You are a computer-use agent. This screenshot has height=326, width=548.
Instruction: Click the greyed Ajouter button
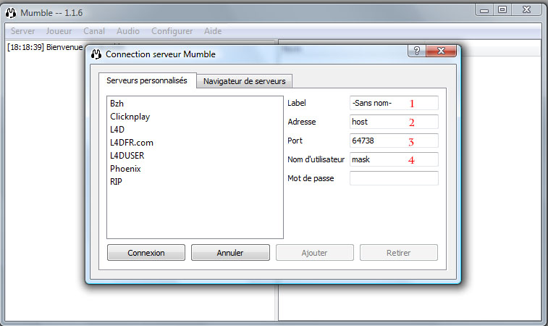point(315,253)
